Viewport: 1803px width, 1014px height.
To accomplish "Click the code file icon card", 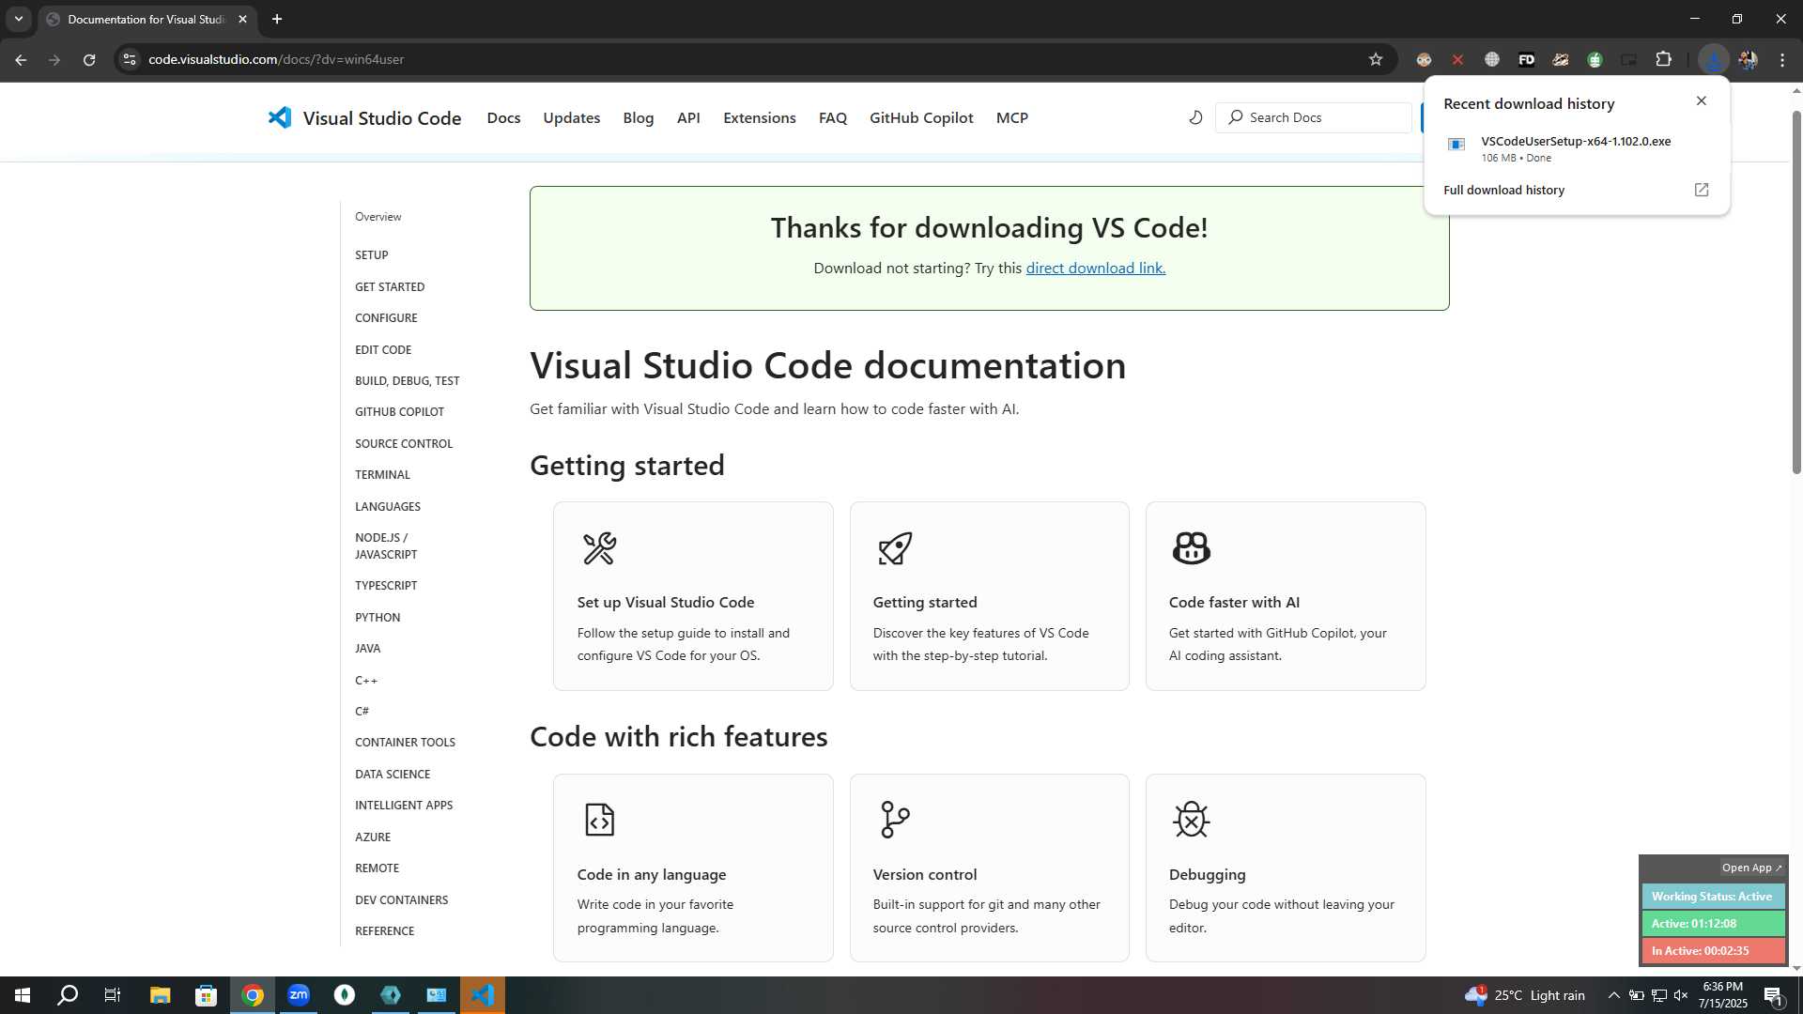I will 599,820.
